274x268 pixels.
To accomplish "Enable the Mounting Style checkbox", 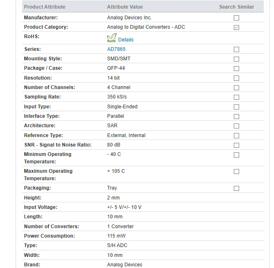I will point(236,59).
